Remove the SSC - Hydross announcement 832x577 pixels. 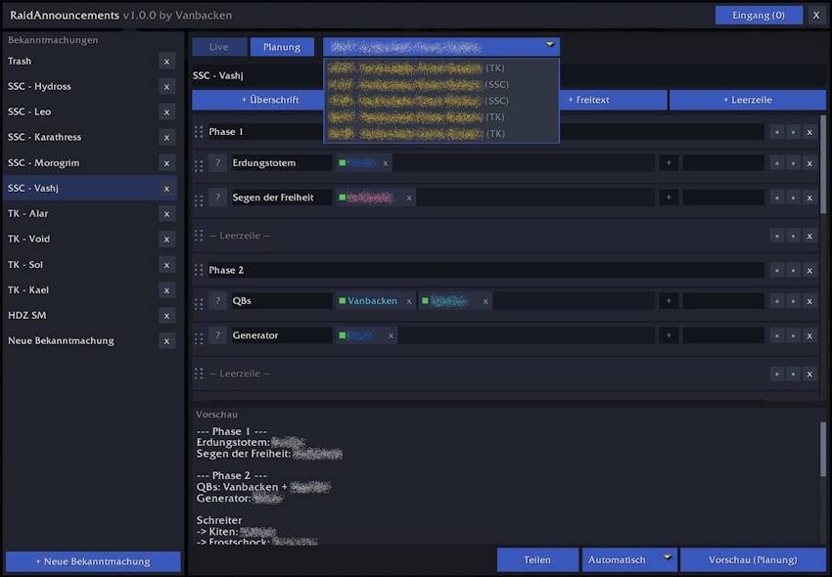166,87
